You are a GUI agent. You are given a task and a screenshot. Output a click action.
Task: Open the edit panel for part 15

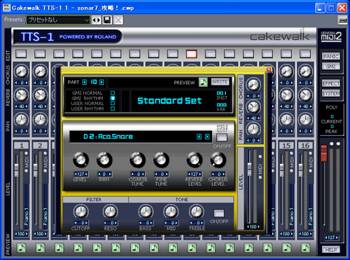pos(286,54)
